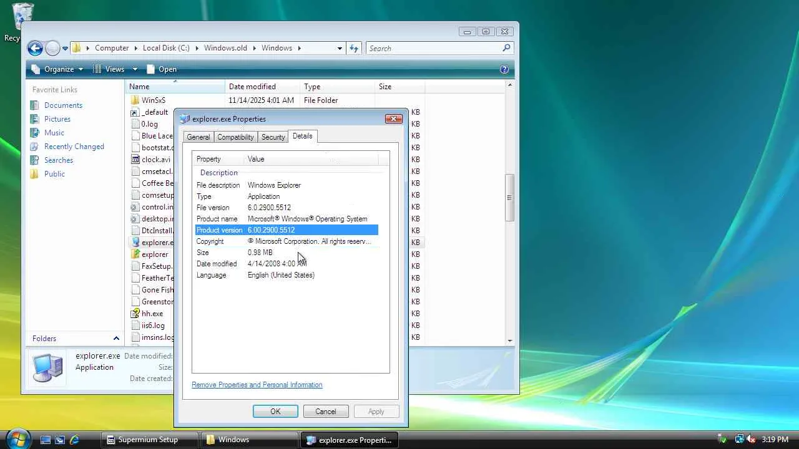Viewport: 799px width, 449px height.
Task: Select the File description row
Action: pyautogui.click(x=287, y=185)
